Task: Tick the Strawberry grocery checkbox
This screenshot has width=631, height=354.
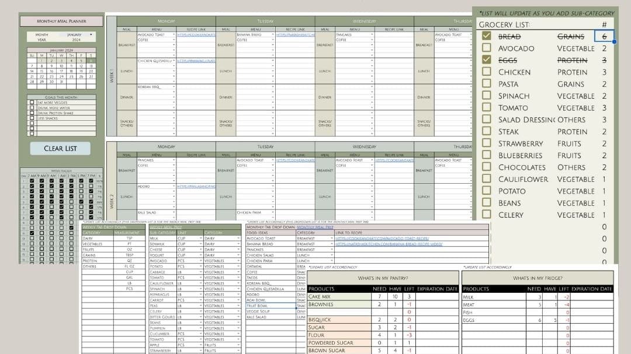Action: tap(487, 143)
